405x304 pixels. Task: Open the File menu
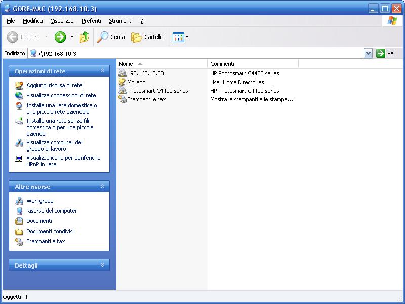click(11, 21)
